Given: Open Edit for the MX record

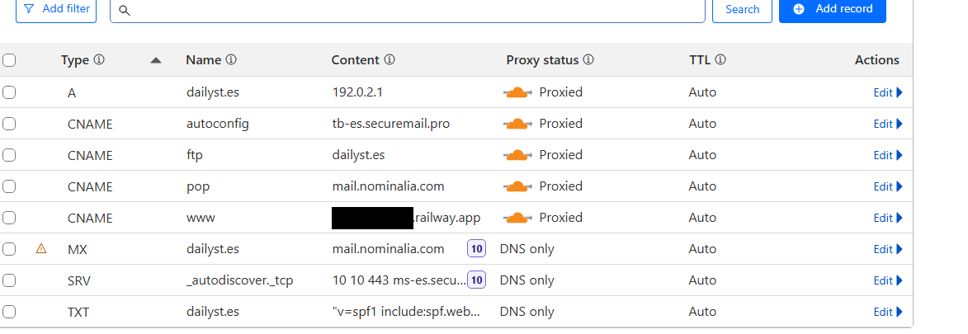Looking at the screenshot, I should click(888, 249).
